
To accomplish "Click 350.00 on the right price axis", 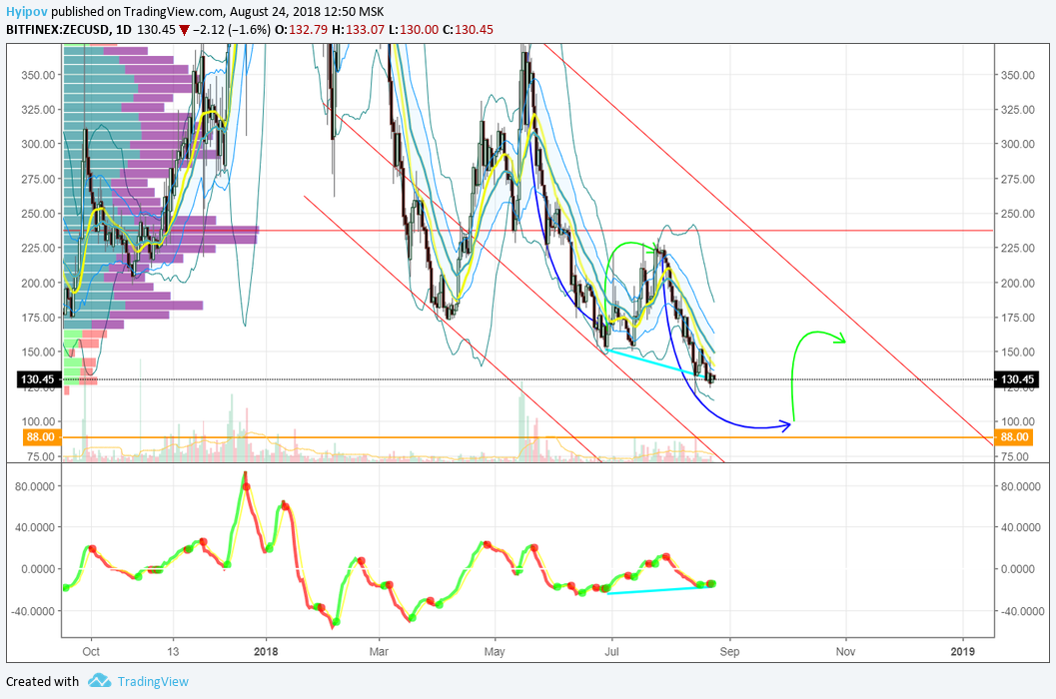I will pyautogui.click(x=1018, y=75).
